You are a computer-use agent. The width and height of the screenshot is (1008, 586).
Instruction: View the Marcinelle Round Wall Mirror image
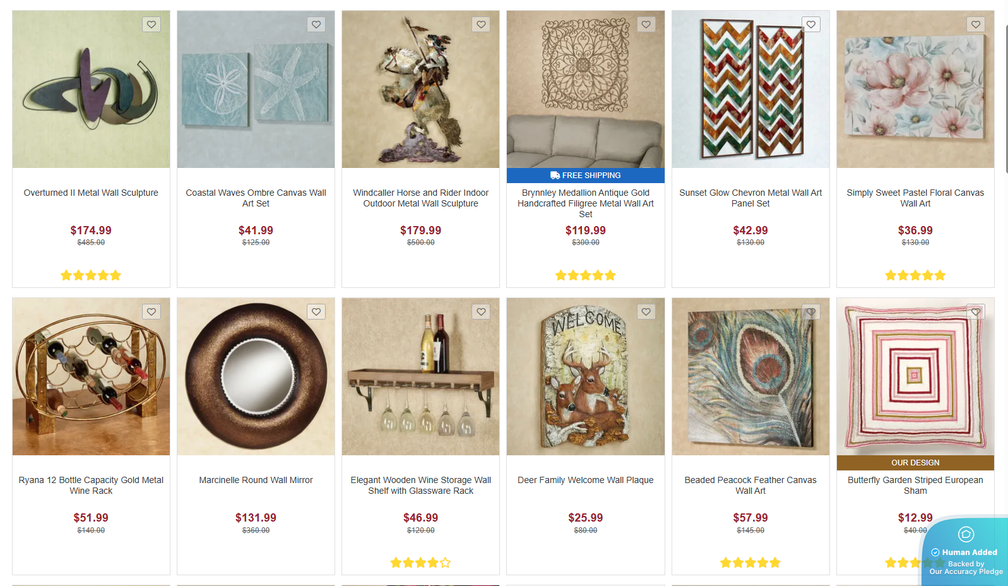tap(256, 376)
